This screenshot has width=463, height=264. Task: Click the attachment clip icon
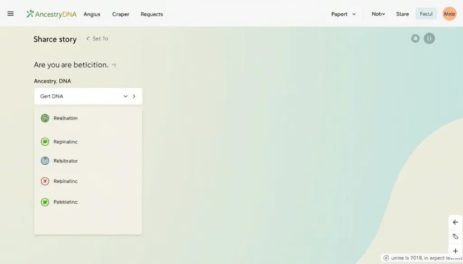click(x=455, y=236)
